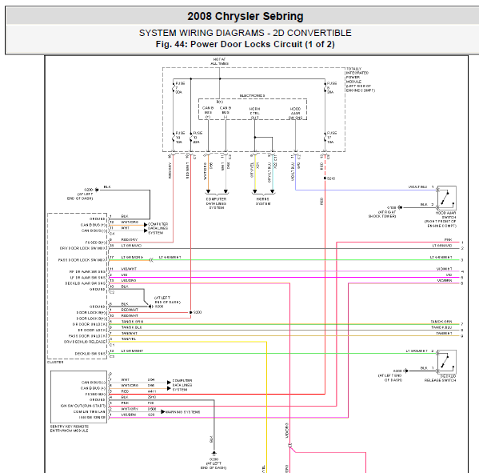
Task: Click the S210 splice dot
Action: point(325,178)
